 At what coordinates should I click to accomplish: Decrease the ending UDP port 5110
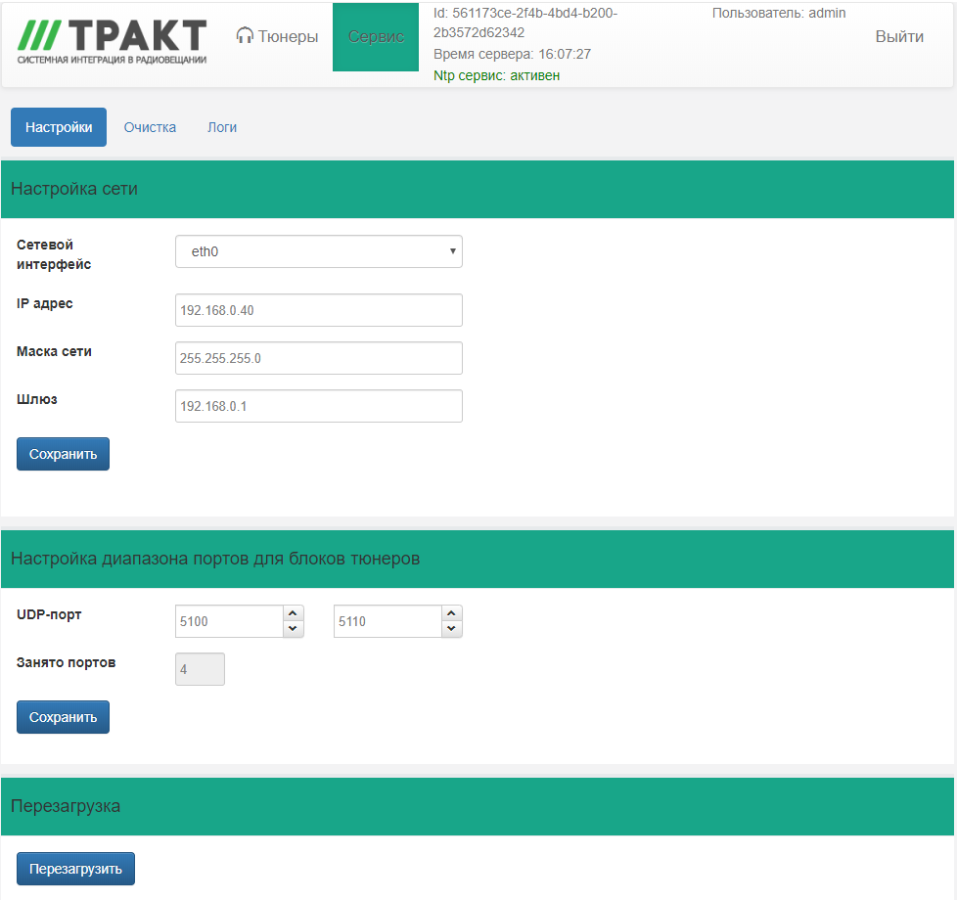point(451,629)
